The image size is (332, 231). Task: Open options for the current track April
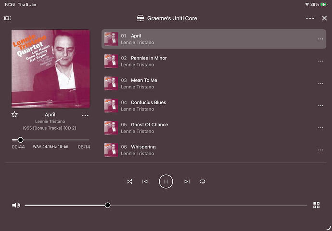[85, 115]
